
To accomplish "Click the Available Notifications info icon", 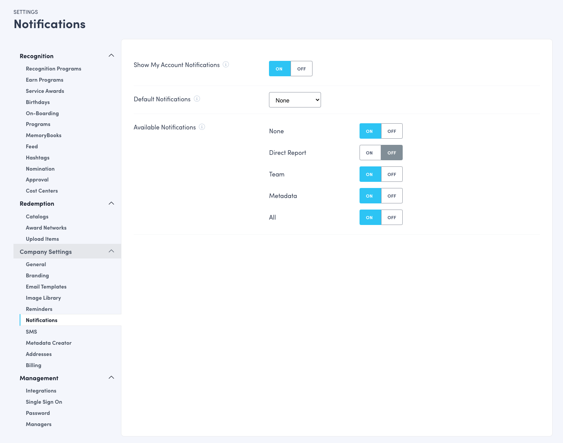I will click(x=202, y=127).
